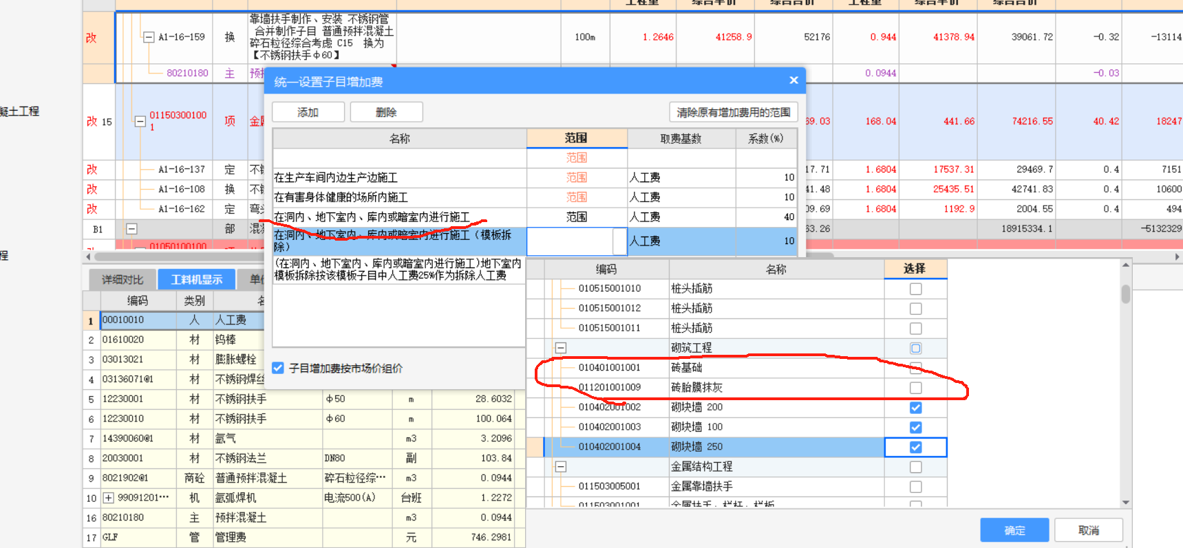Click sub-item A1-16-162 in main table

point(182,209)
